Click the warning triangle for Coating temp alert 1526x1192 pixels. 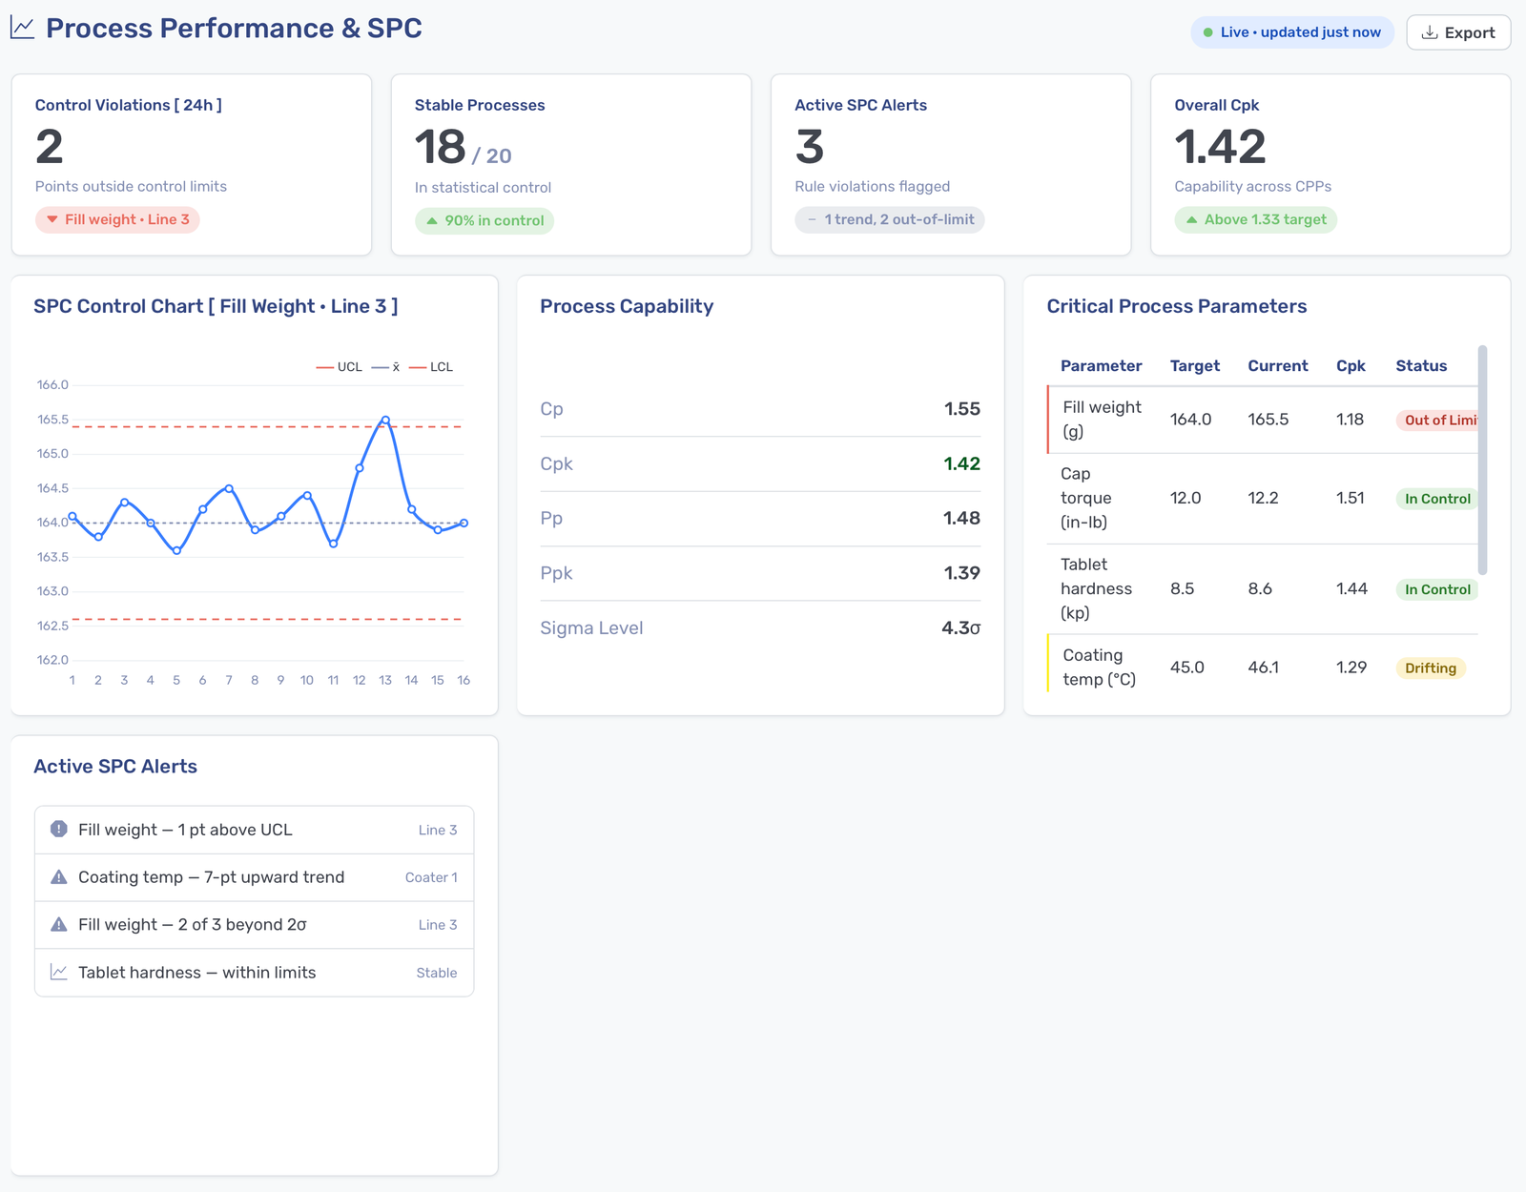pos(58,877)
